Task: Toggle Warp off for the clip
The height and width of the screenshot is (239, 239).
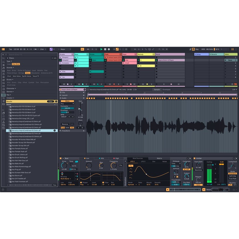Action: click(68, 101)
